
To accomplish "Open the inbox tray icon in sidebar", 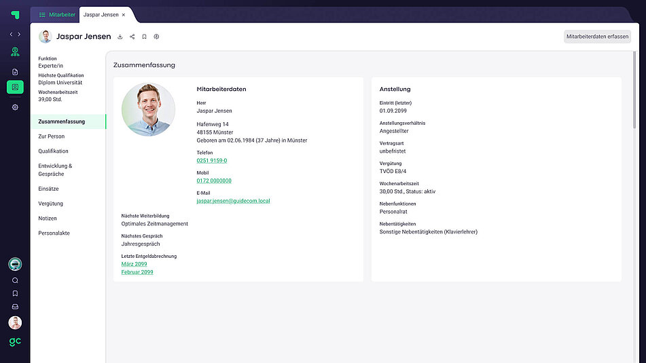I will click(x=15, y=307).
